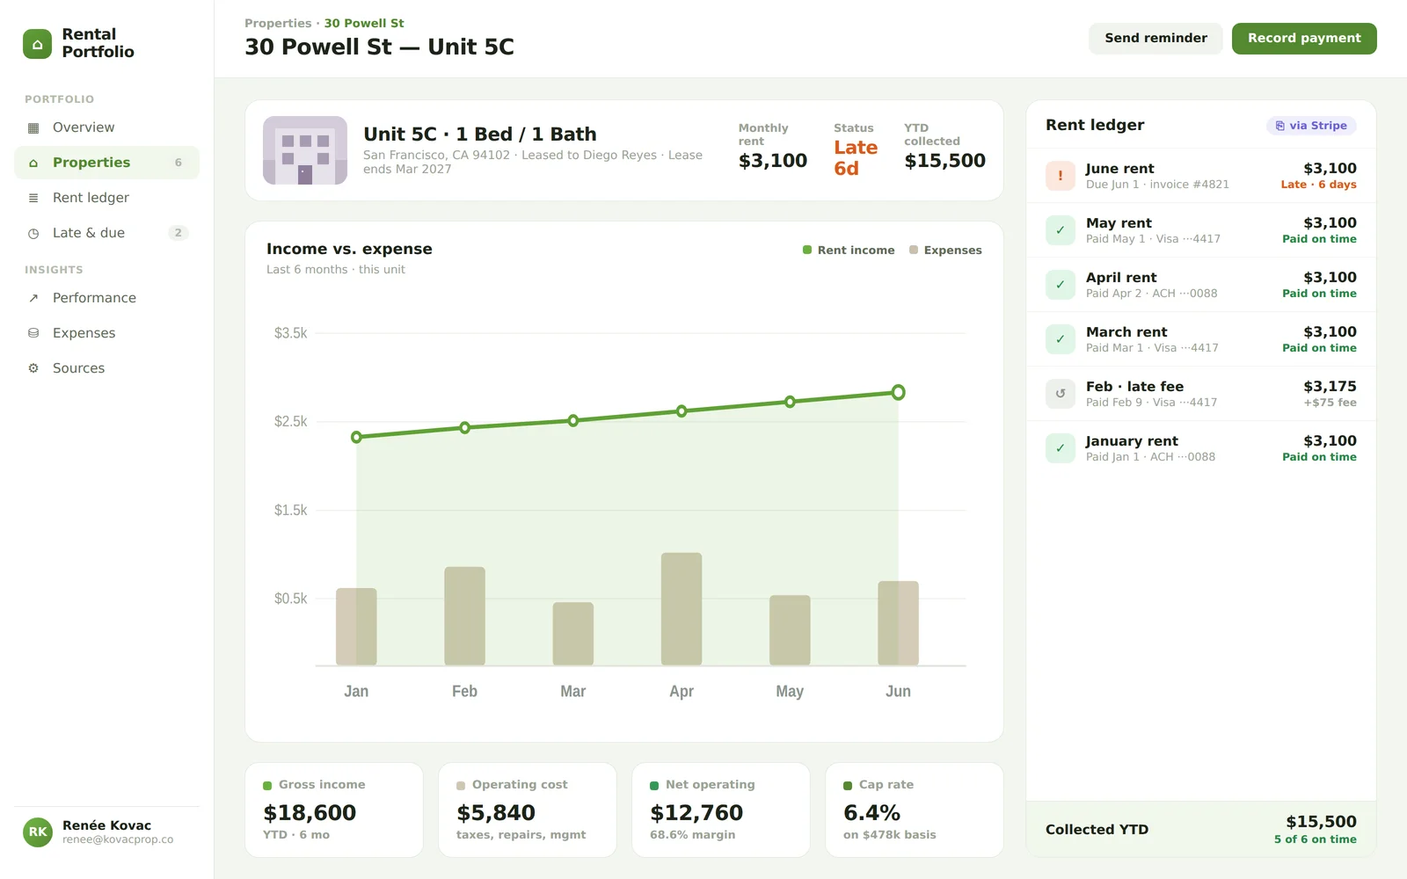Open the Performance insights page
Screen dimensions: 1407x879
[106, 298]
